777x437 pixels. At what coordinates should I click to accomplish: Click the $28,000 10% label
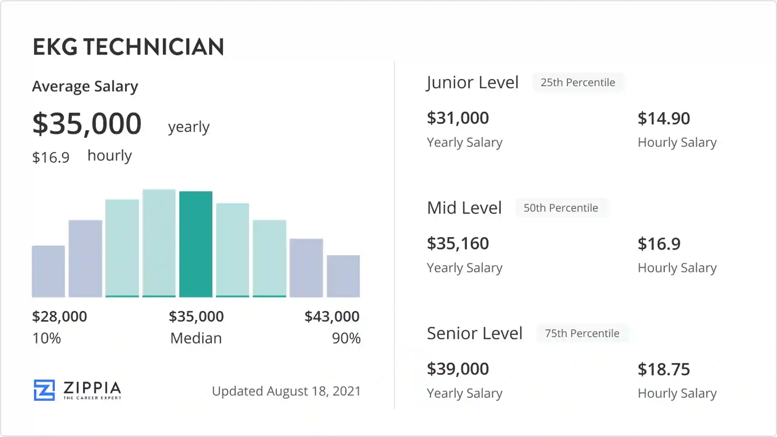coord(60,327)
